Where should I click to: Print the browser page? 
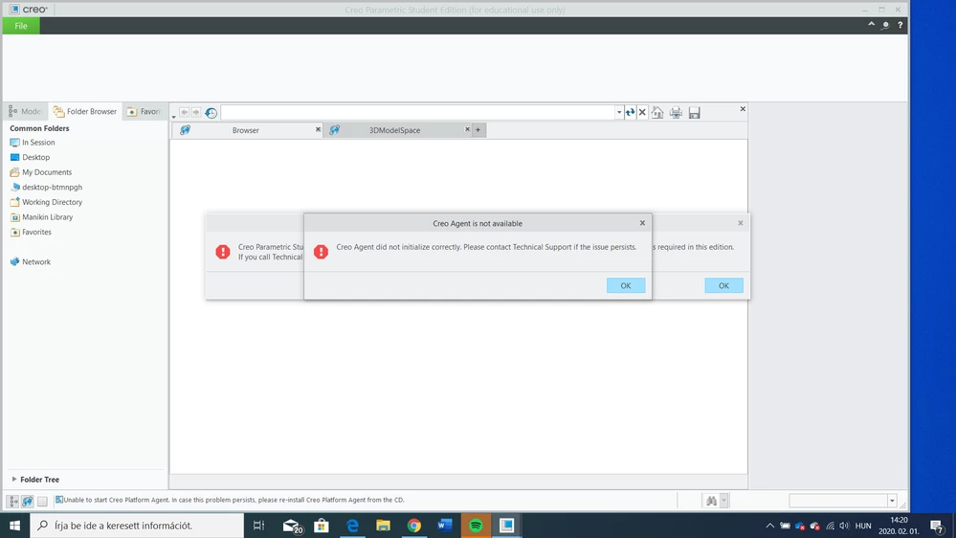(x=676, y=112)
